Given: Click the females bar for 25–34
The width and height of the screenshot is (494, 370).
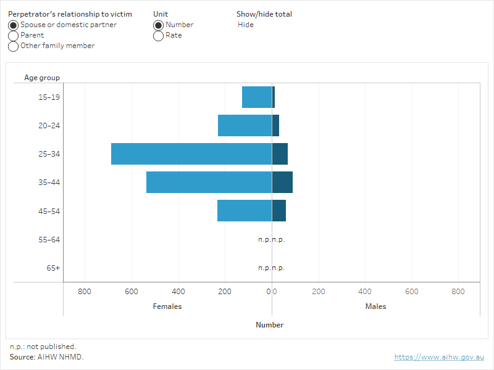Looking at the screenshot, I should pyautogui.click(x=191, y=154).
